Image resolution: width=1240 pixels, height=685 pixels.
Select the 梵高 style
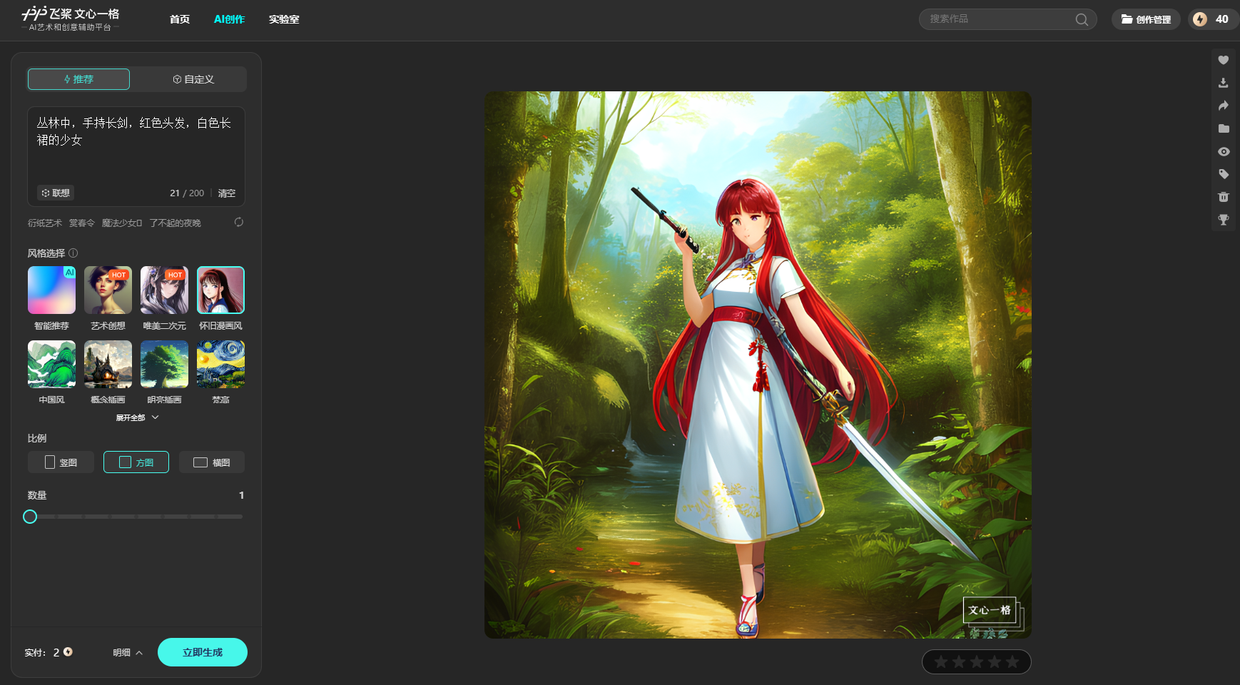tap(220, 372)
